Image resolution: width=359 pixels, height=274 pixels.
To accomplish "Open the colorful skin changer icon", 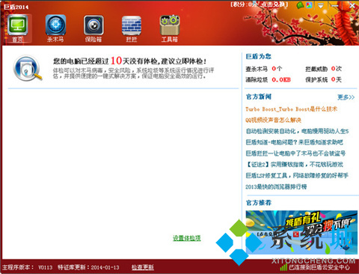I will point(309,5).
